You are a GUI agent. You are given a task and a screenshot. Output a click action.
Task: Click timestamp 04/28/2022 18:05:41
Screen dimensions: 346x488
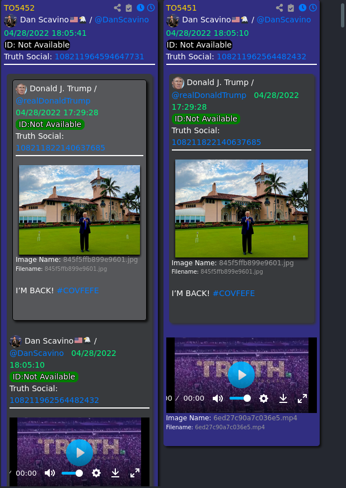pos(45,33)
